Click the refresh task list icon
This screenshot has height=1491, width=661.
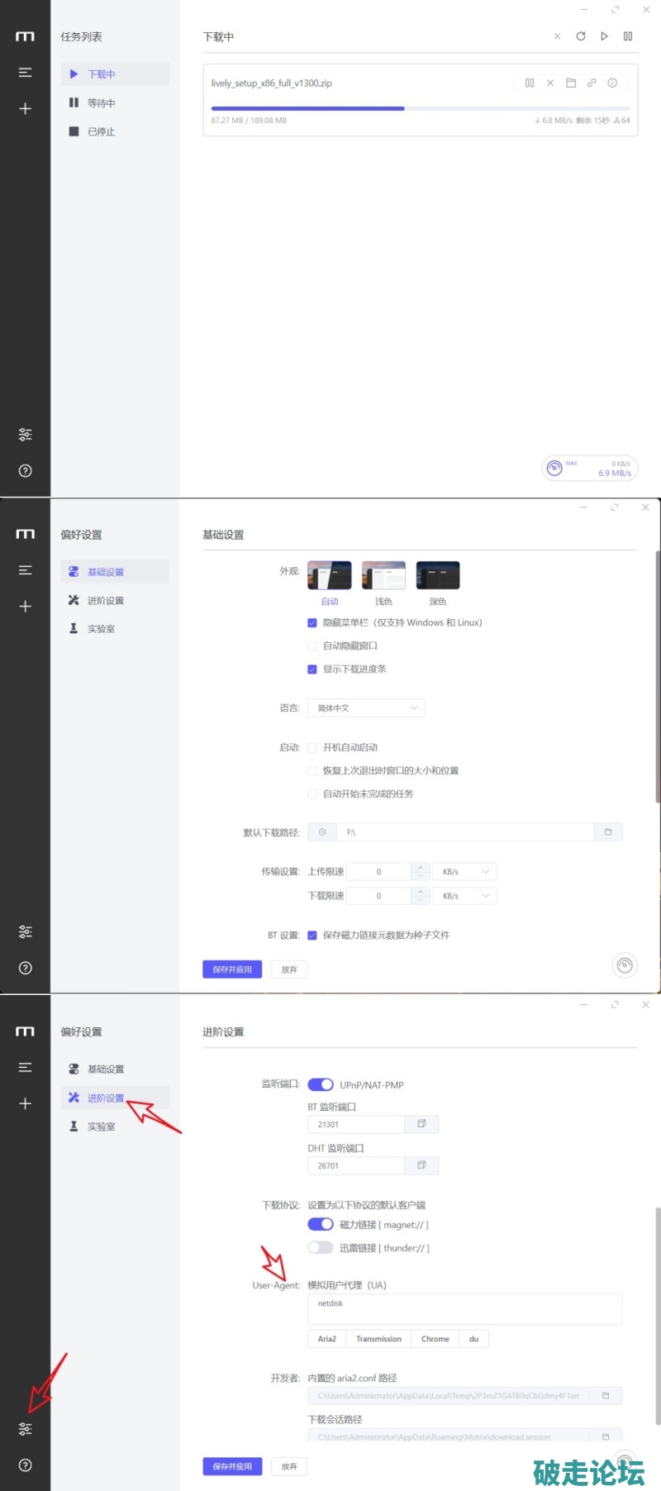coord(581,36)
